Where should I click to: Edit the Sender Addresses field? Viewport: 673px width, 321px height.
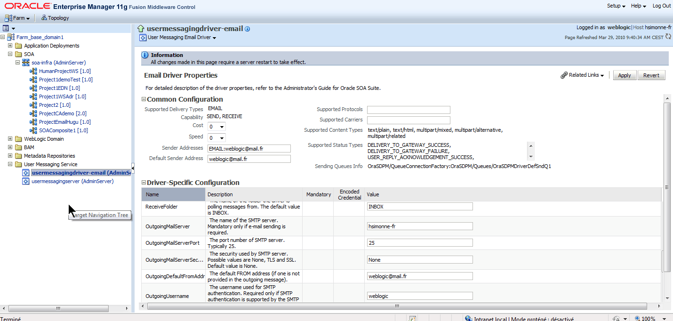[x=249, y=149]
